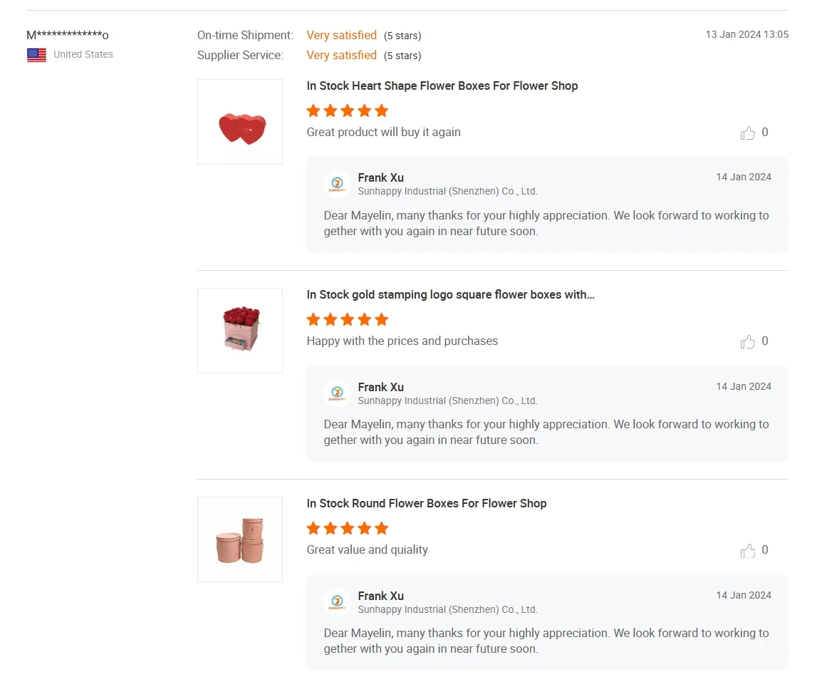This screenshot has width=817, height=682.
Task: Click Sunhappy logo in second supplier reply
Action: click(x=337, y=393)
